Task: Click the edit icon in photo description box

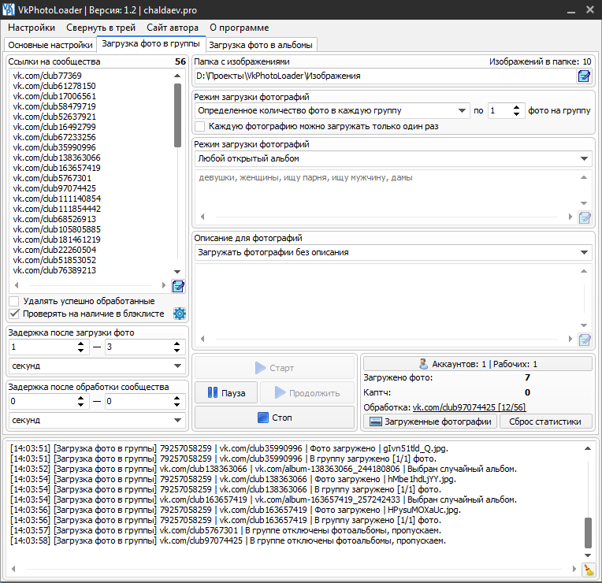Action: pos(584,340)
